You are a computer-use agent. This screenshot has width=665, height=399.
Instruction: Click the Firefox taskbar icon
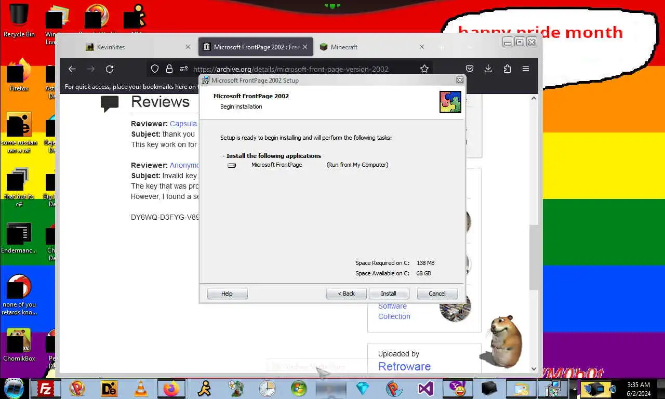(171, 388)
